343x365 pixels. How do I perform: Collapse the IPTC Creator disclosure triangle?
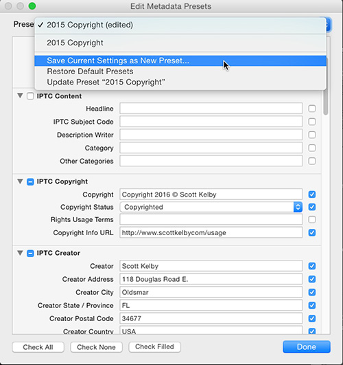pos(20,253)
